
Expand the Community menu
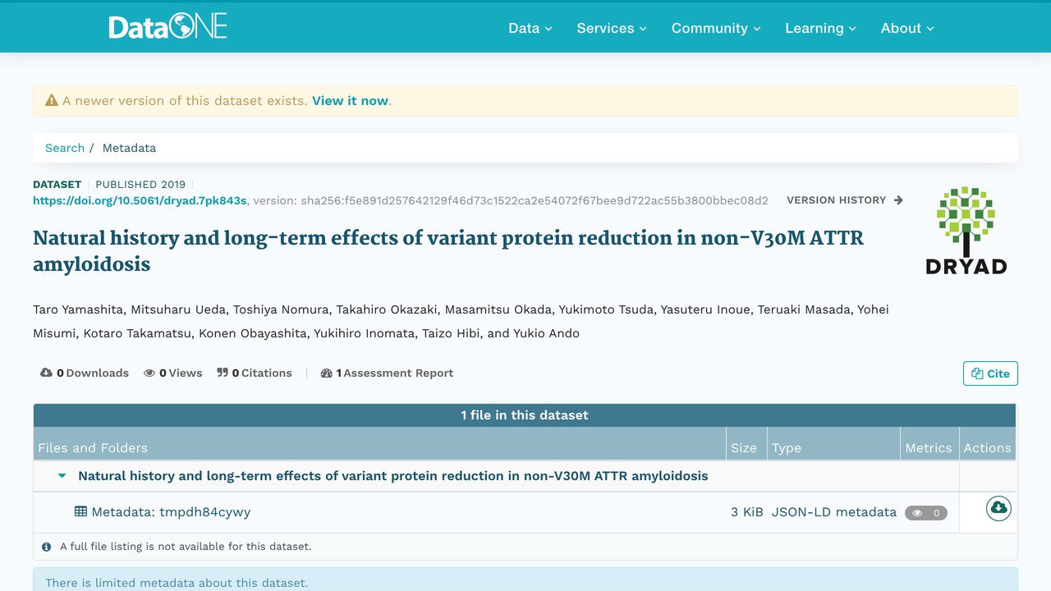(x=716, y=28)
